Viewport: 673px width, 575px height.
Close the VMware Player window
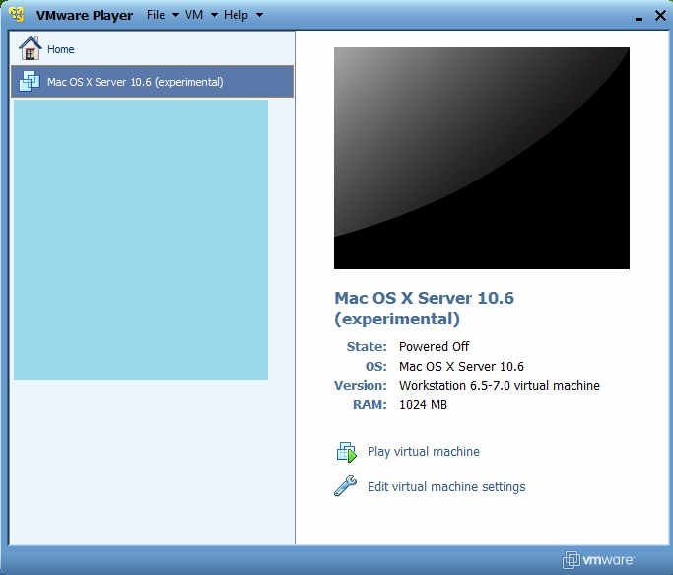[660, 16]
